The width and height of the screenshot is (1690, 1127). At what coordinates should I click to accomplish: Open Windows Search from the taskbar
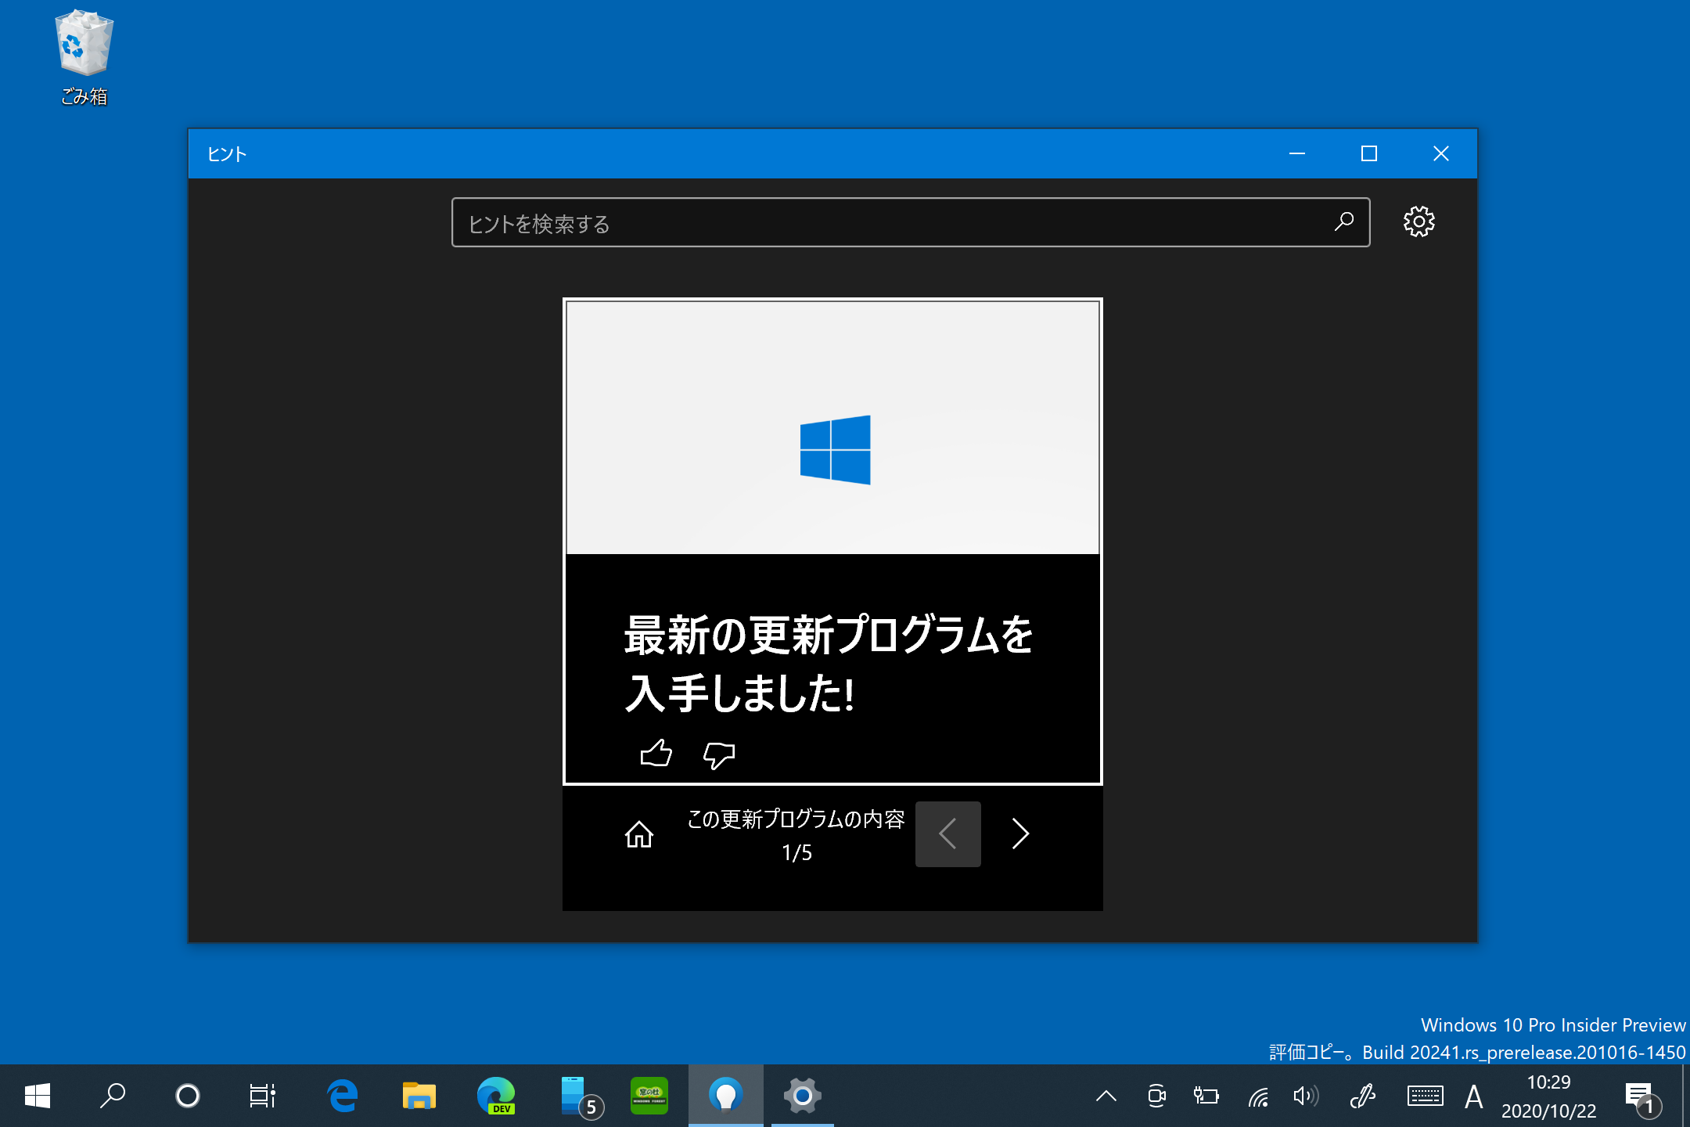point(112,1096)
